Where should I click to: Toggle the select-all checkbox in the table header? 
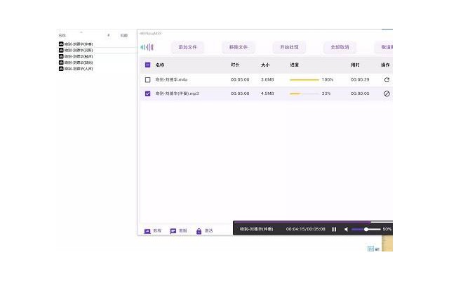click(148, 65)
